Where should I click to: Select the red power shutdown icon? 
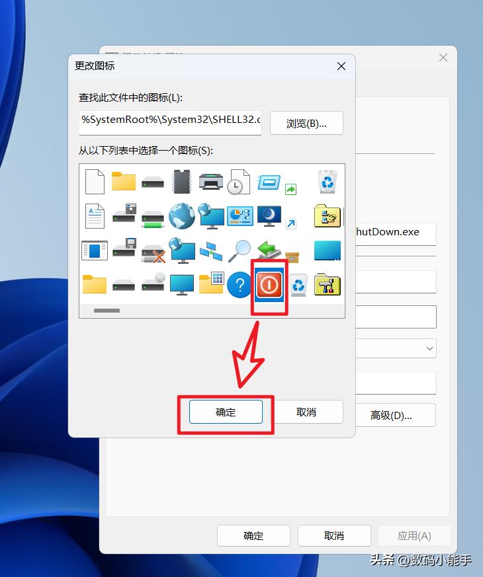click(269, 284)
